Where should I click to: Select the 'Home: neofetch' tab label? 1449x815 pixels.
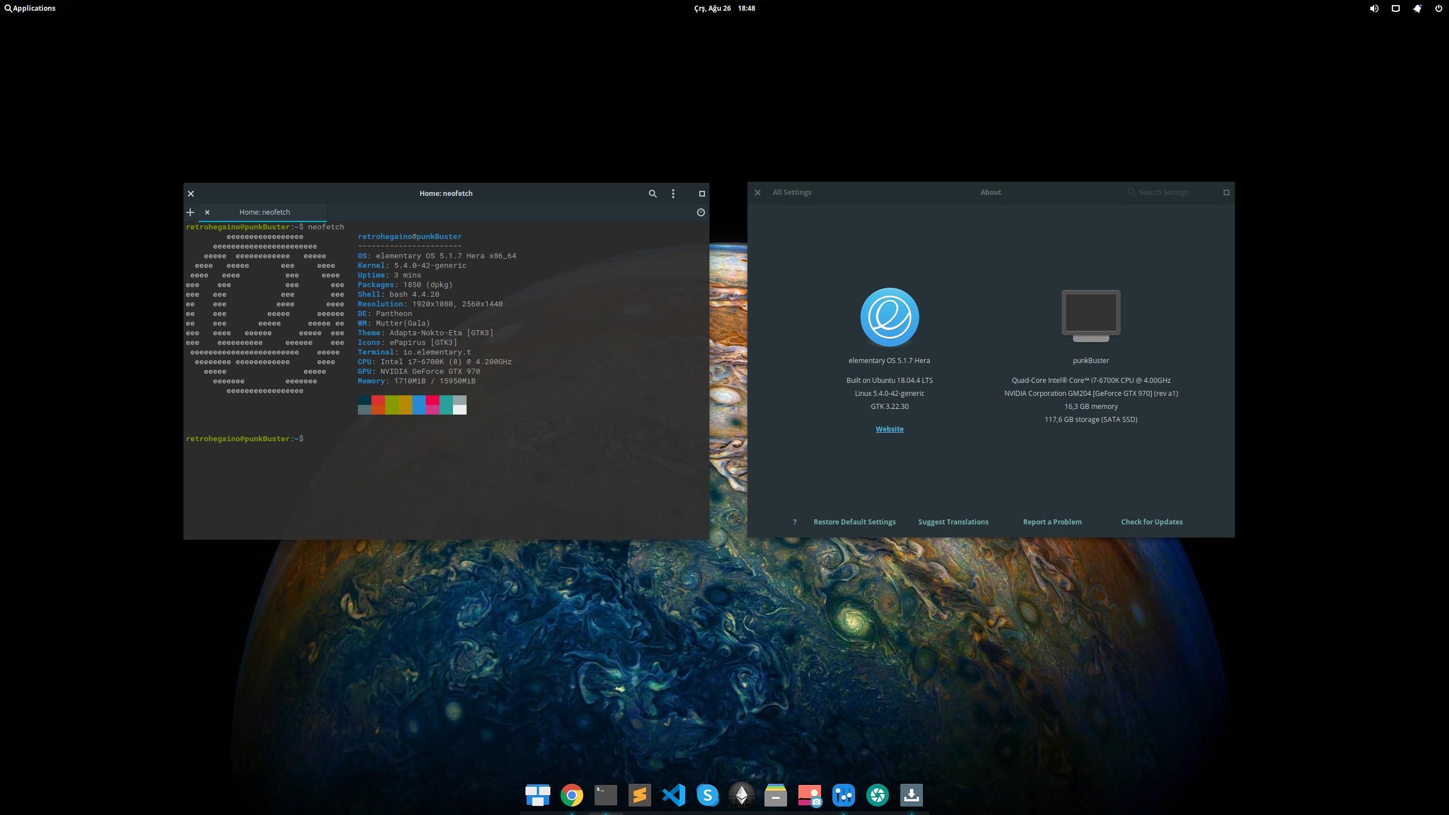(264, 212)
